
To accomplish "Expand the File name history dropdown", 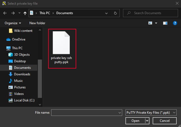I will [x=120, y=113].
